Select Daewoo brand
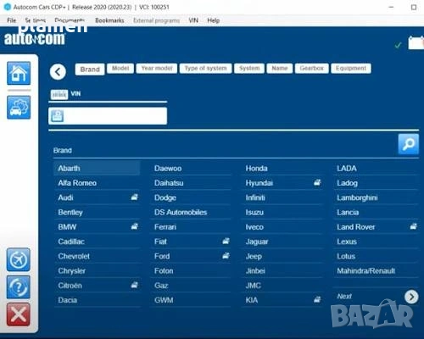The height and width of the screenshot is (339, 424). (x=191, y=168)
